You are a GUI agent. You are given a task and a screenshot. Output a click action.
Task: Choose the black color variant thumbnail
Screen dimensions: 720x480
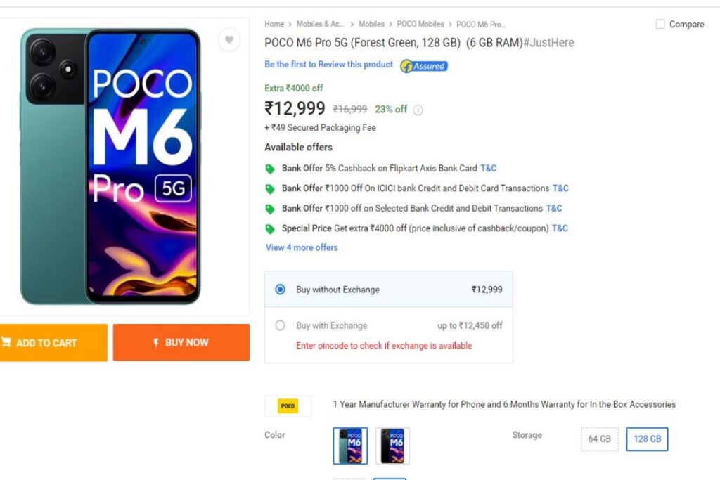tap(392, 446)
